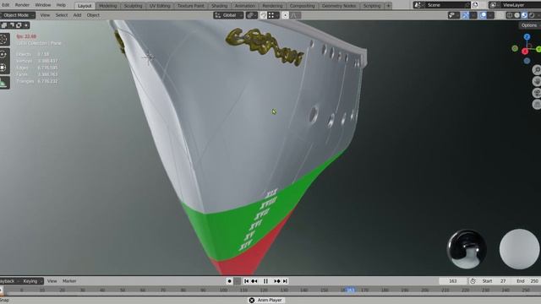Click the green negative Y axis on the gizmo
Screen dimensions: 541x304
pyautogui.click(x=515, y=49)
